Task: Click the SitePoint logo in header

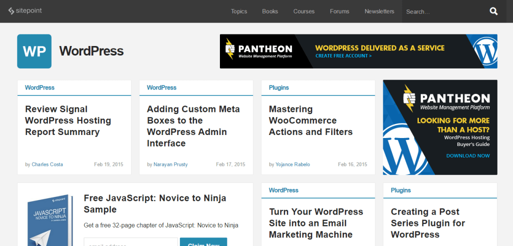Action: [x=25, y=11]
